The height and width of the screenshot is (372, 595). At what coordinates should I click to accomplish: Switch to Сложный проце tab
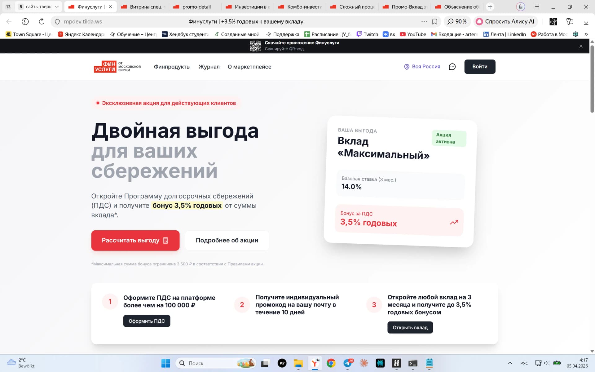coord(353,7)
